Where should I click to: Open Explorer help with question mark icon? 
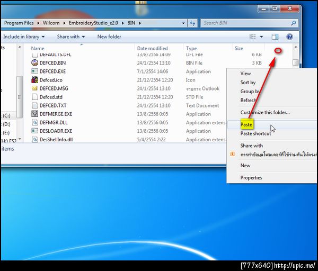[x=289, y=37]
